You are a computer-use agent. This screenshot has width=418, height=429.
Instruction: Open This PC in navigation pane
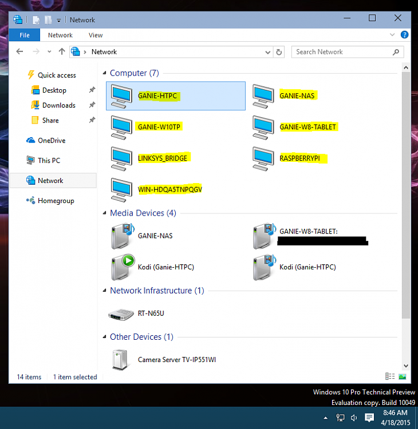49,160
